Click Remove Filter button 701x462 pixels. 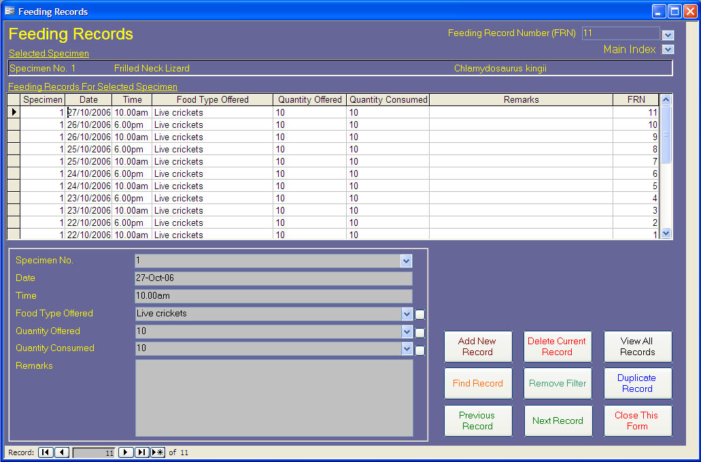[558, 383]
